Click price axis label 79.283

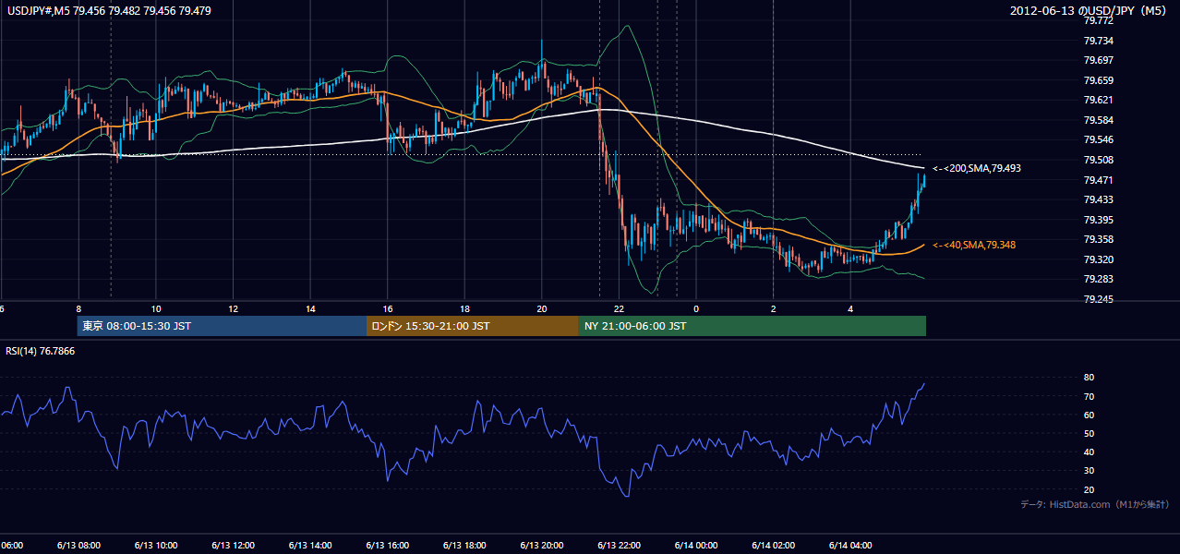pyautogui.click(x=1098, y=279)
